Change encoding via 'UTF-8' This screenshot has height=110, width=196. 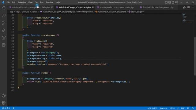click(x=172, y=108)
